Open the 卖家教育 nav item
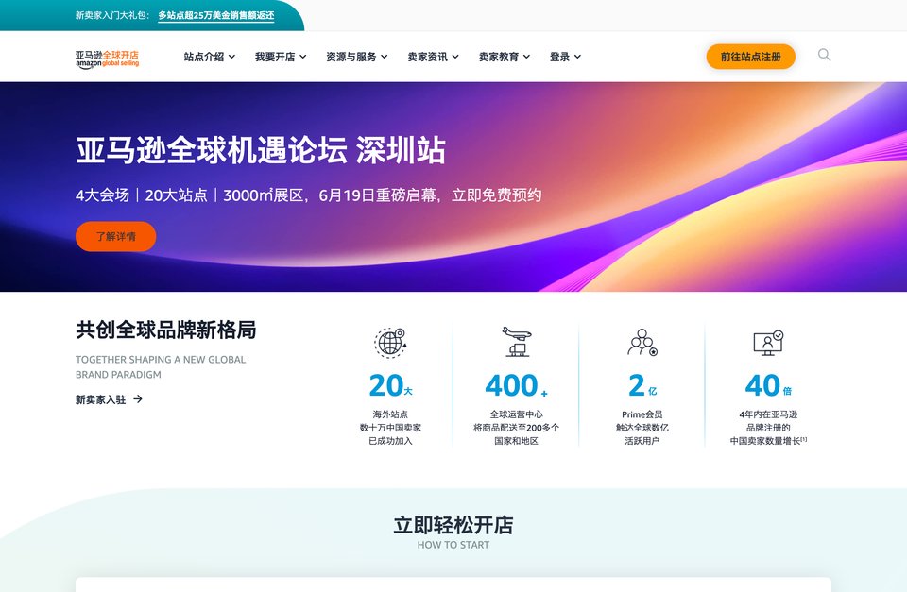 pos(499,57)
